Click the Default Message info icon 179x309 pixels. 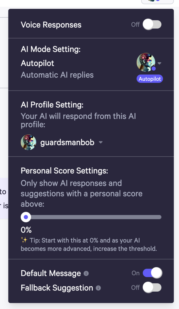(86, 273)
